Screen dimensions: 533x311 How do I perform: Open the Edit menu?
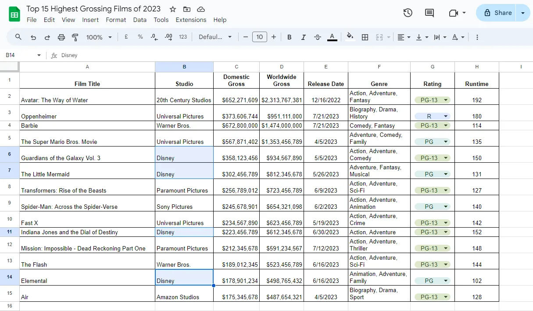(49, 20)
